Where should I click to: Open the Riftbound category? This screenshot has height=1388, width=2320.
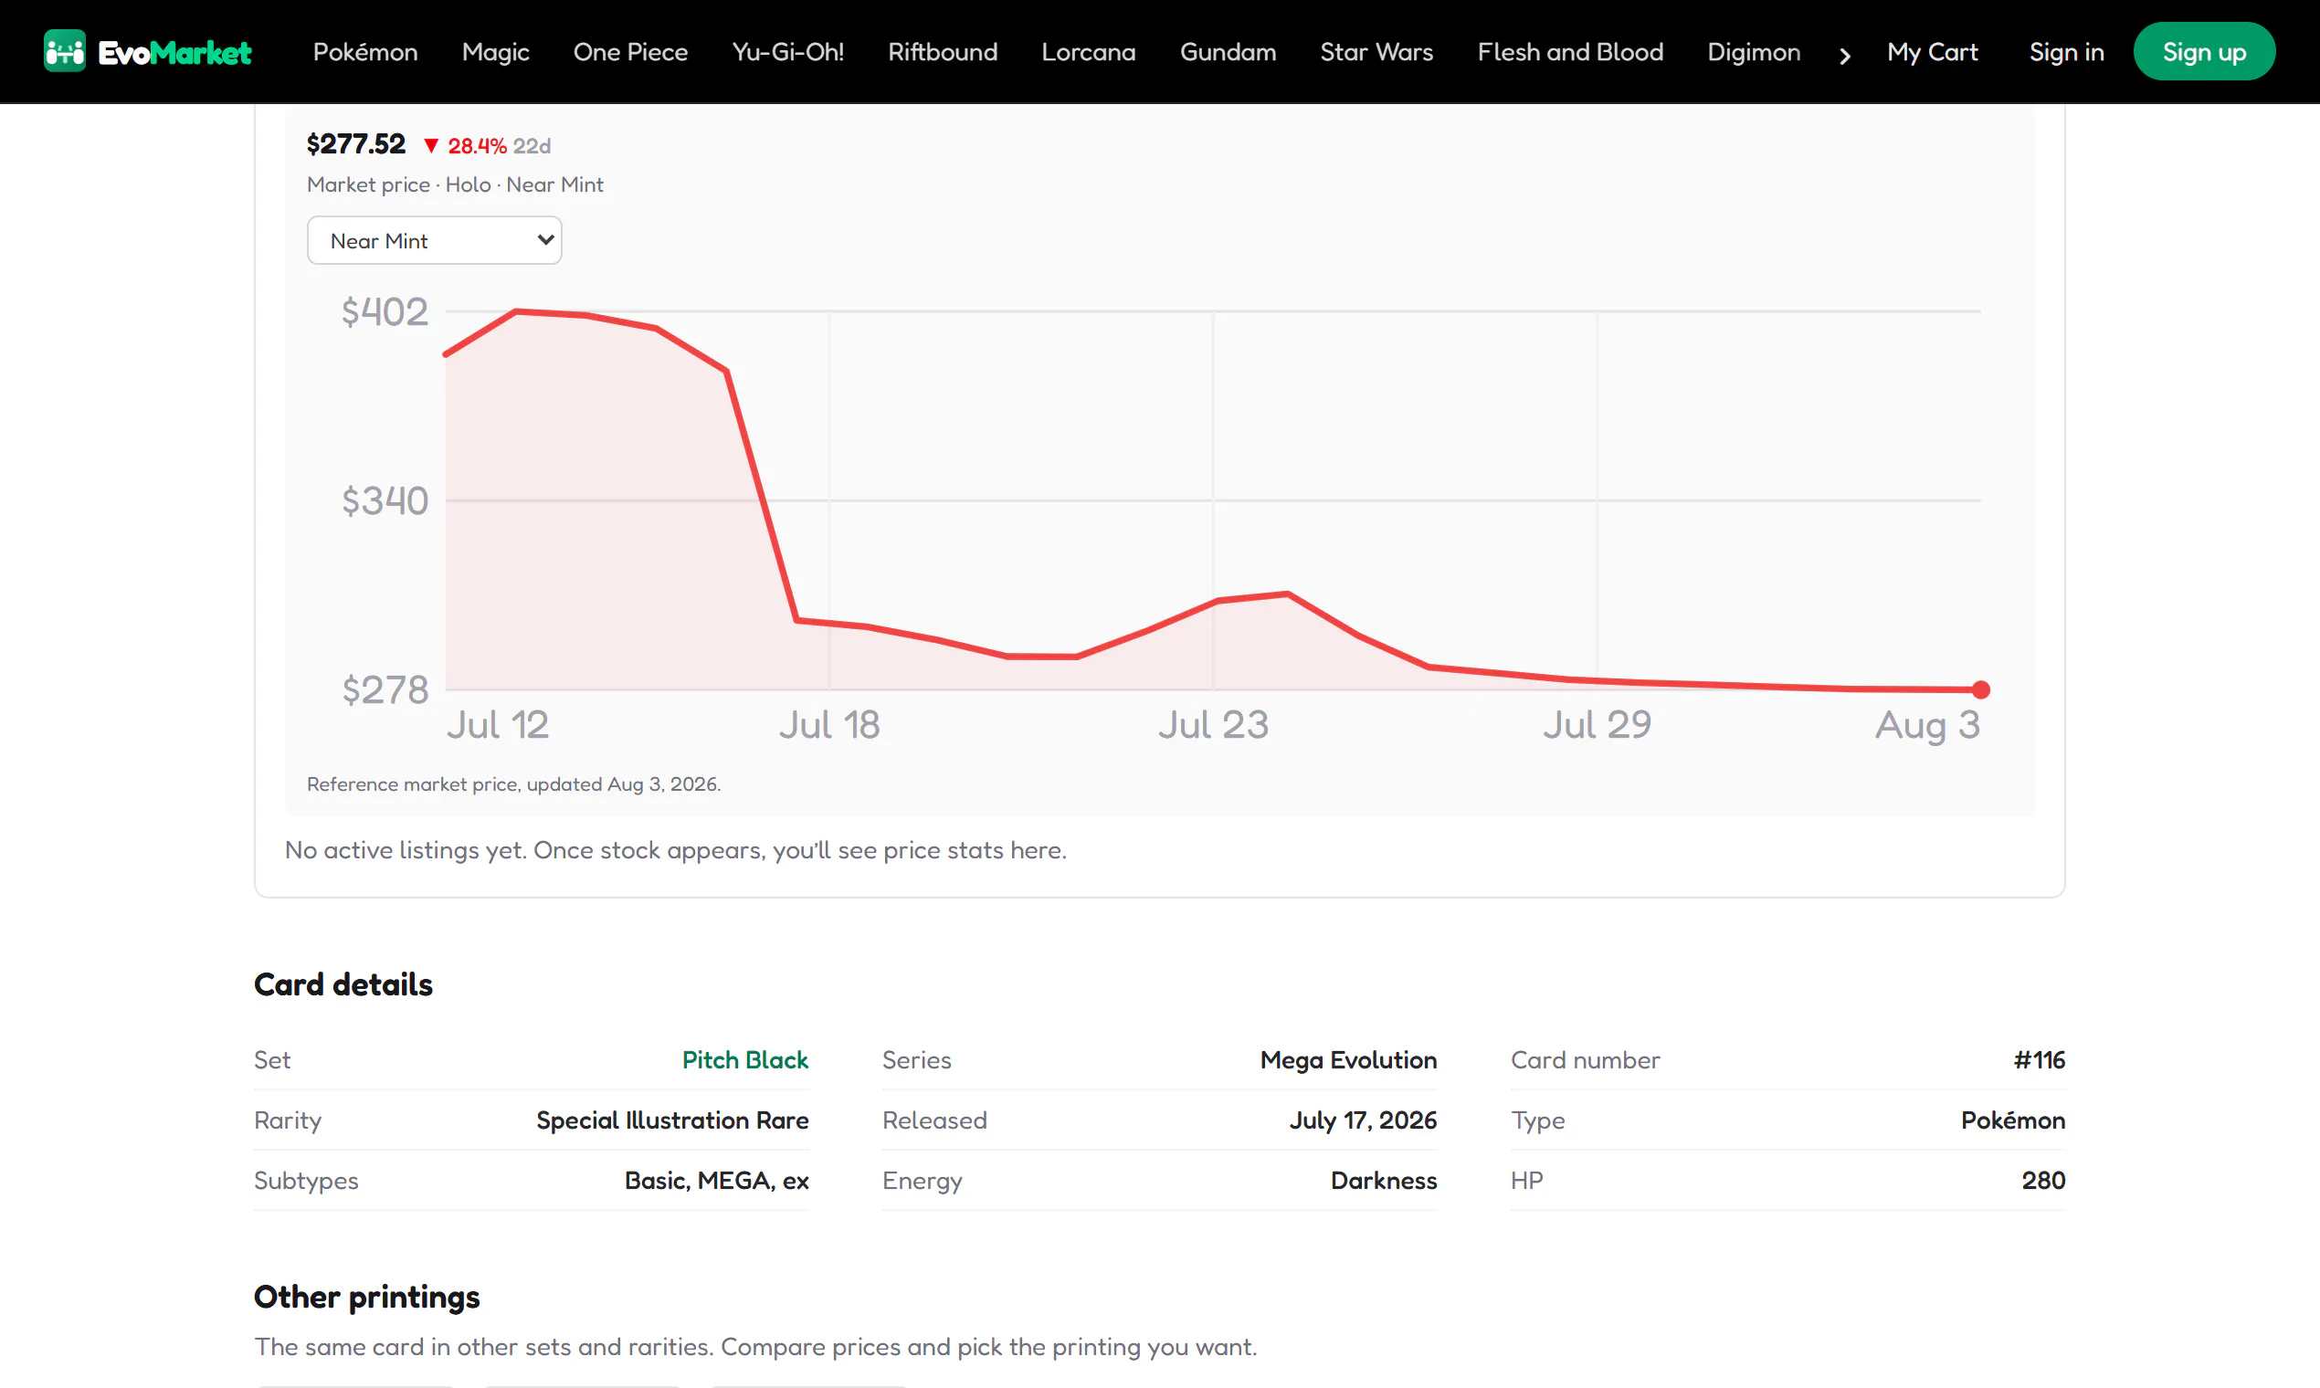[x=943, y=51]
